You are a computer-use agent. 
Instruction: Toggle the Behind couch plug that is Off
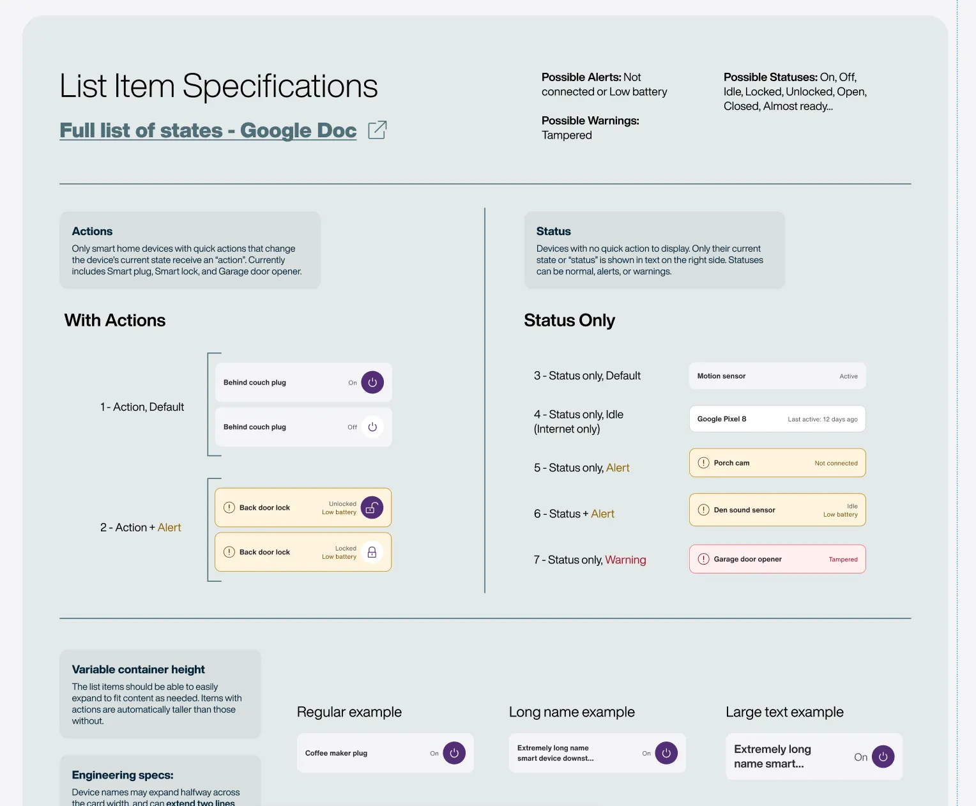[x=372, y=427]
